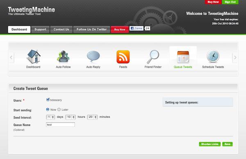Click the Create Tweet Queue heading
This screenshot has width=246, height=159.
click(31, 89)
